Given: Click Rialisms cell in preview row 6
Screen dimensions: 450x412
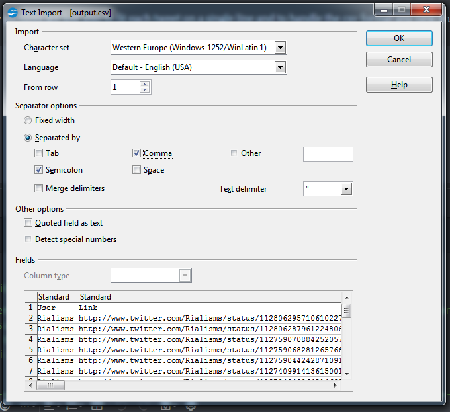Looking at the screenshot, I should pos(58,361).
